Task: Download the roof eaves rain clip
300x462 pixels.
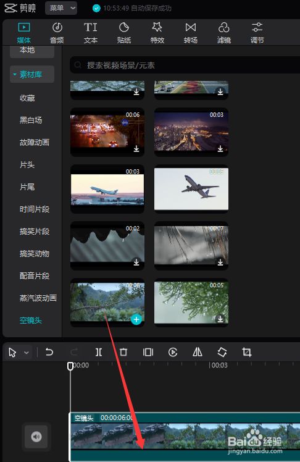Action: [x=136, y=262]
